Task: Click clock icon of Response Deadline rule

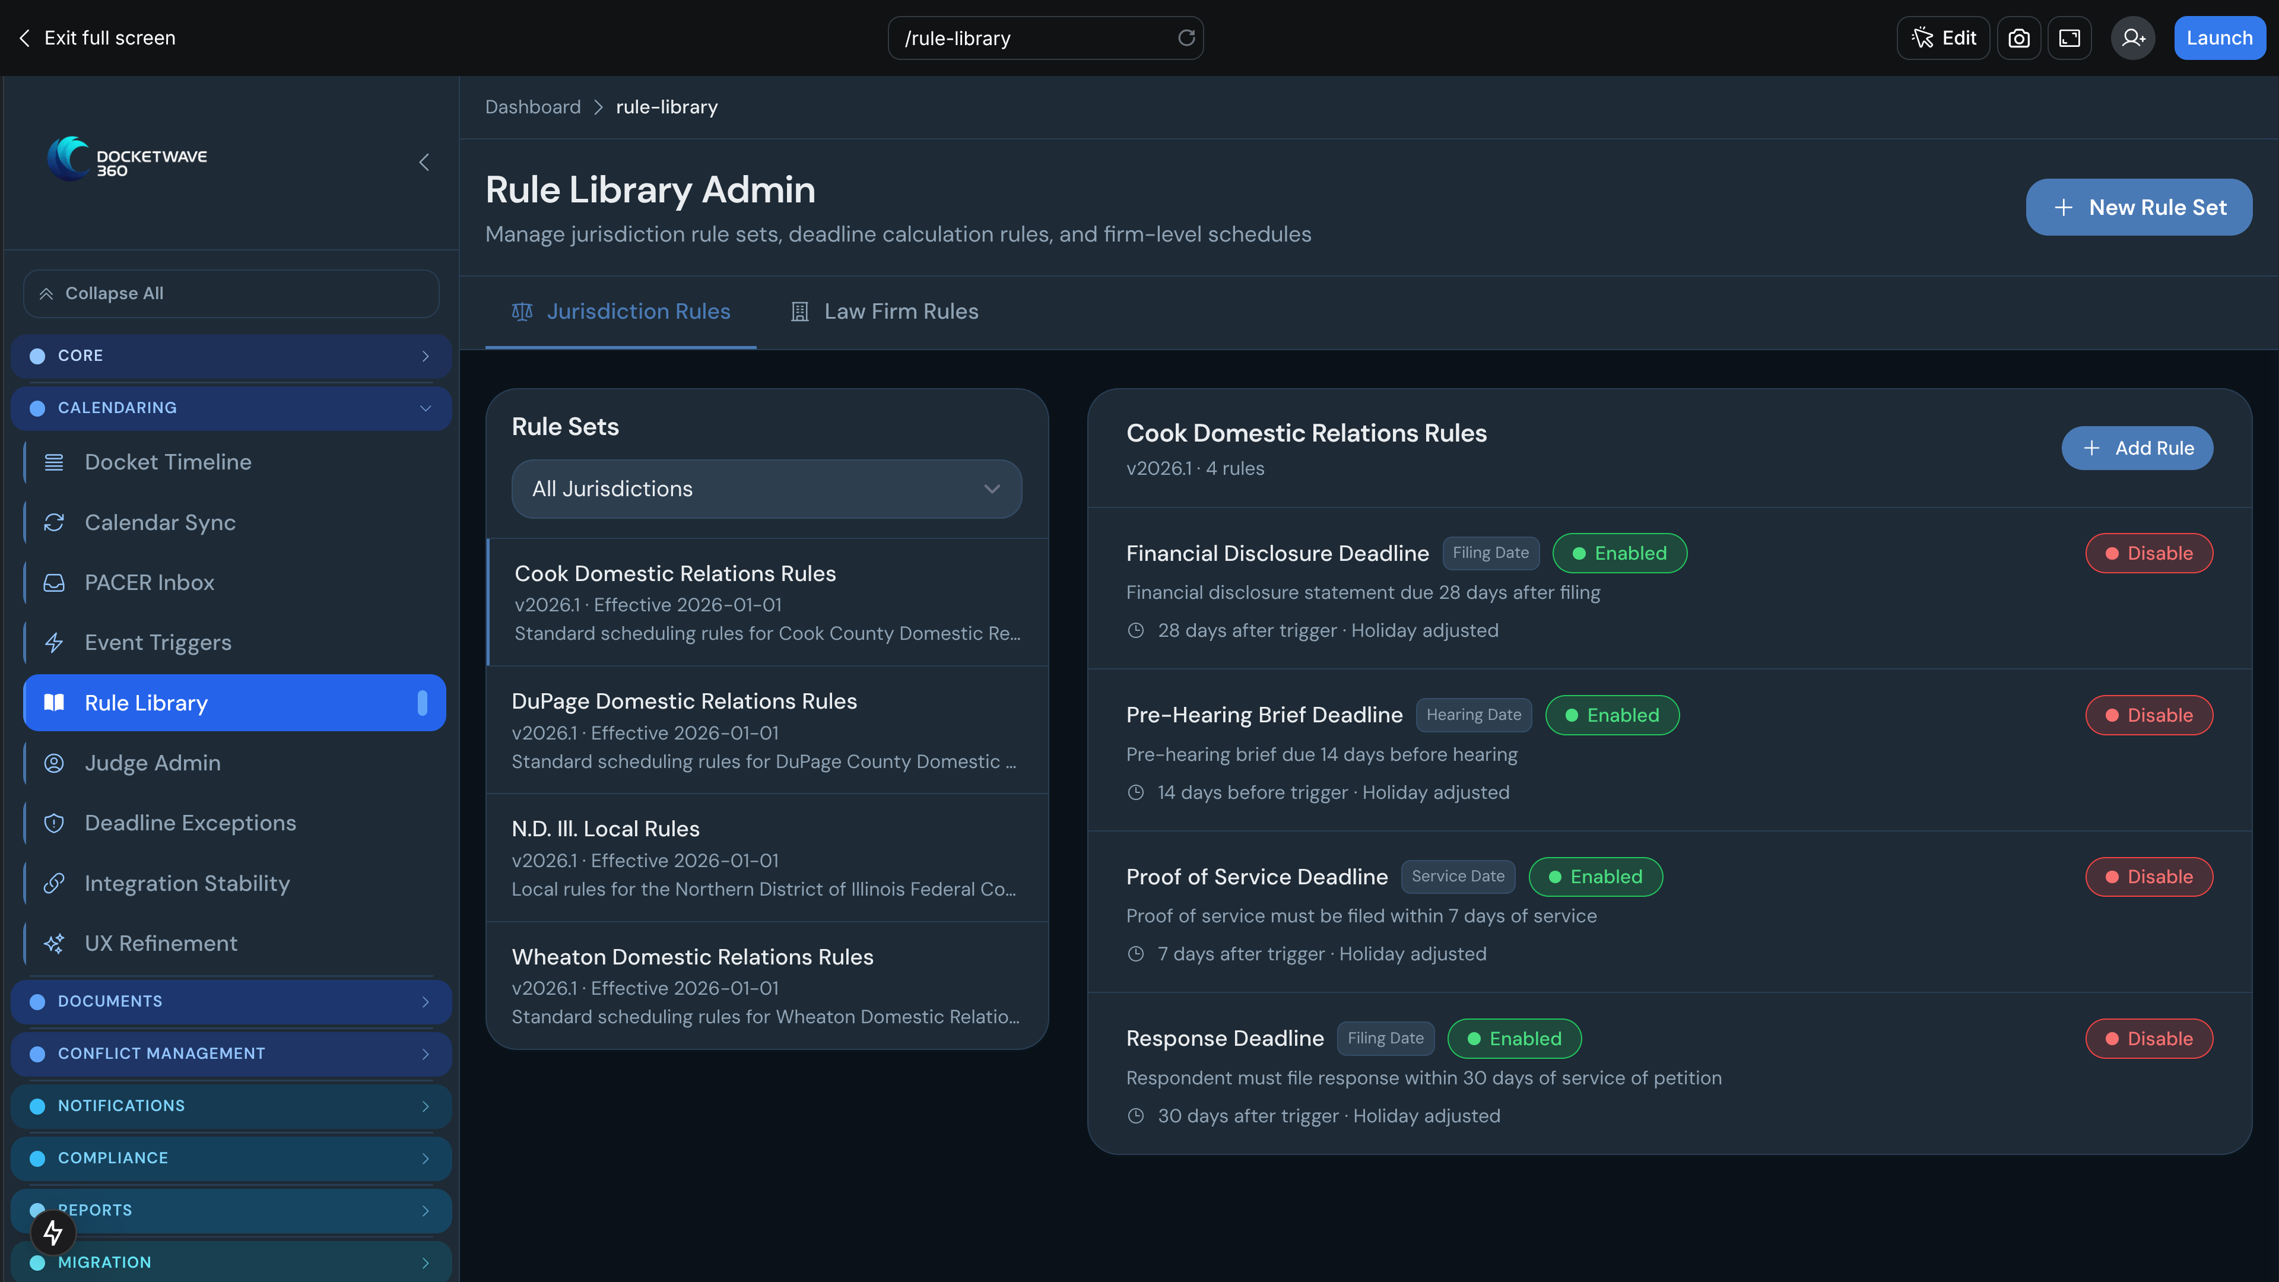Action: coord(1136,1116)
